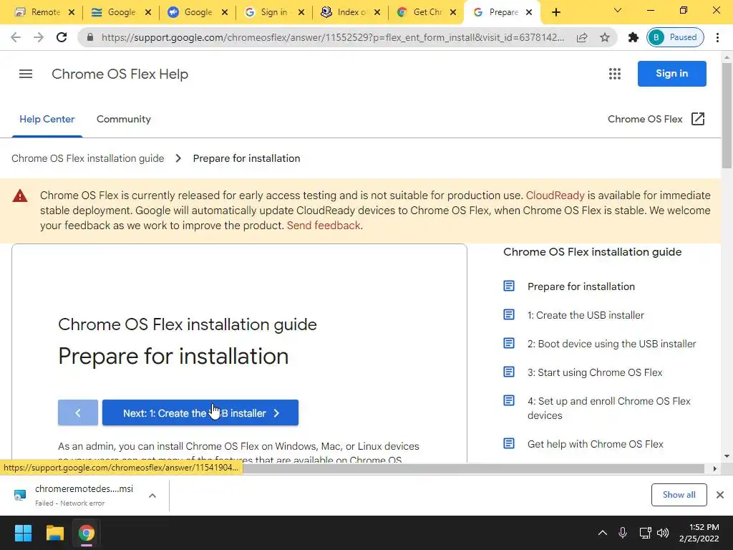Close the Sign in tab
This screenshot has width=733, height=550.
[x=301, y=12]
